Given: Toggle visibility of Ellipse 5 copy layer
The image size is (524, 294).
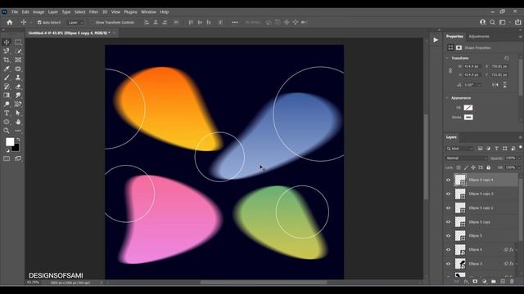Looking at the screenshot, I should pos(449,222).
